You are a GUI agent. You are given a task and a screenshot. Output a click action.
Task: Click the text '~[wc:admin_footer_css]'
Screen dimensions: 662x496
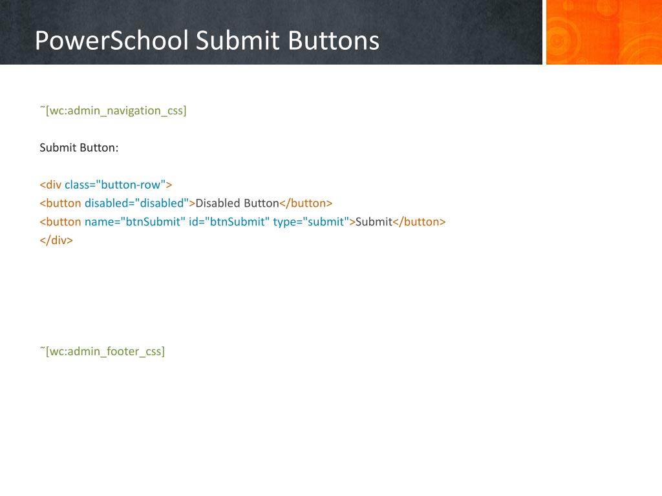[102, 351]
